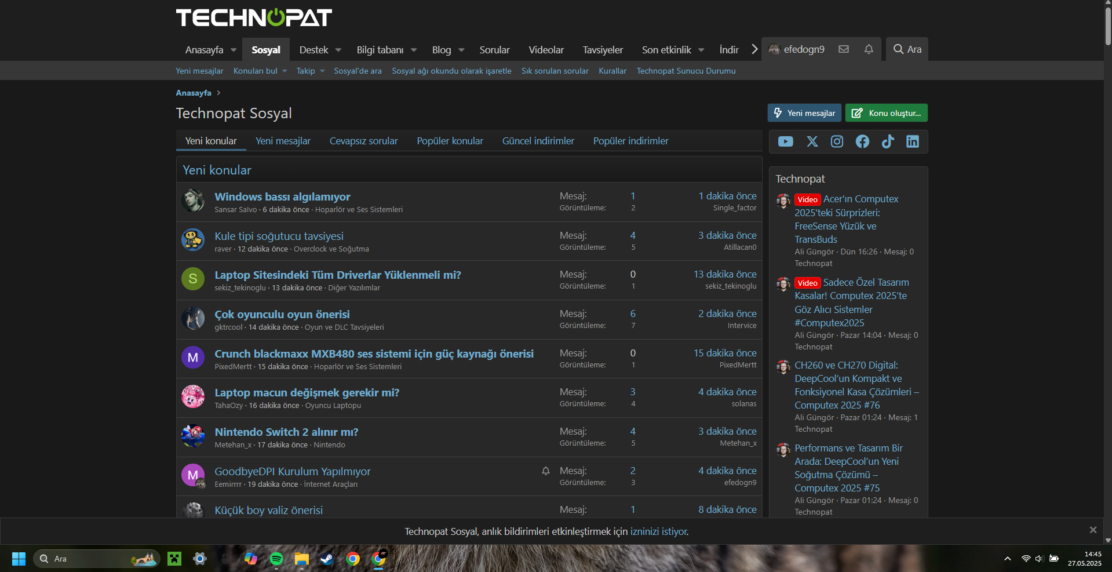Image resolution: width=1112 pixels, height=572 pixels.
Task: Expand the Bilgi tabanı dropdown arrow
Action: coord(414,50)
